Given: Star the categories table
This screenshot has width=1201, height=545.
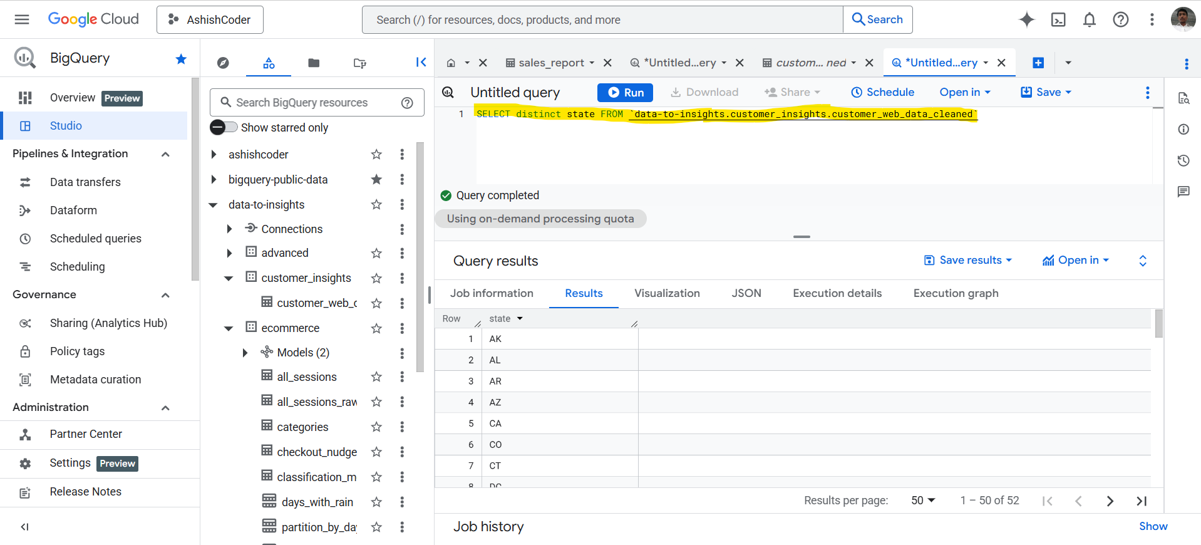Looking at the screenshot, I should pos(376,427).
